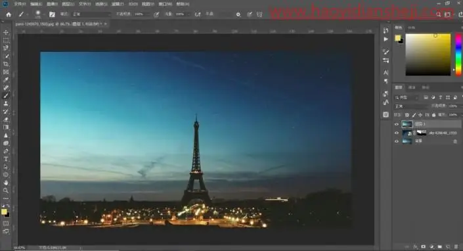
Task: Select the Horizontal Type tool
Action: click(x=6, y=159)
